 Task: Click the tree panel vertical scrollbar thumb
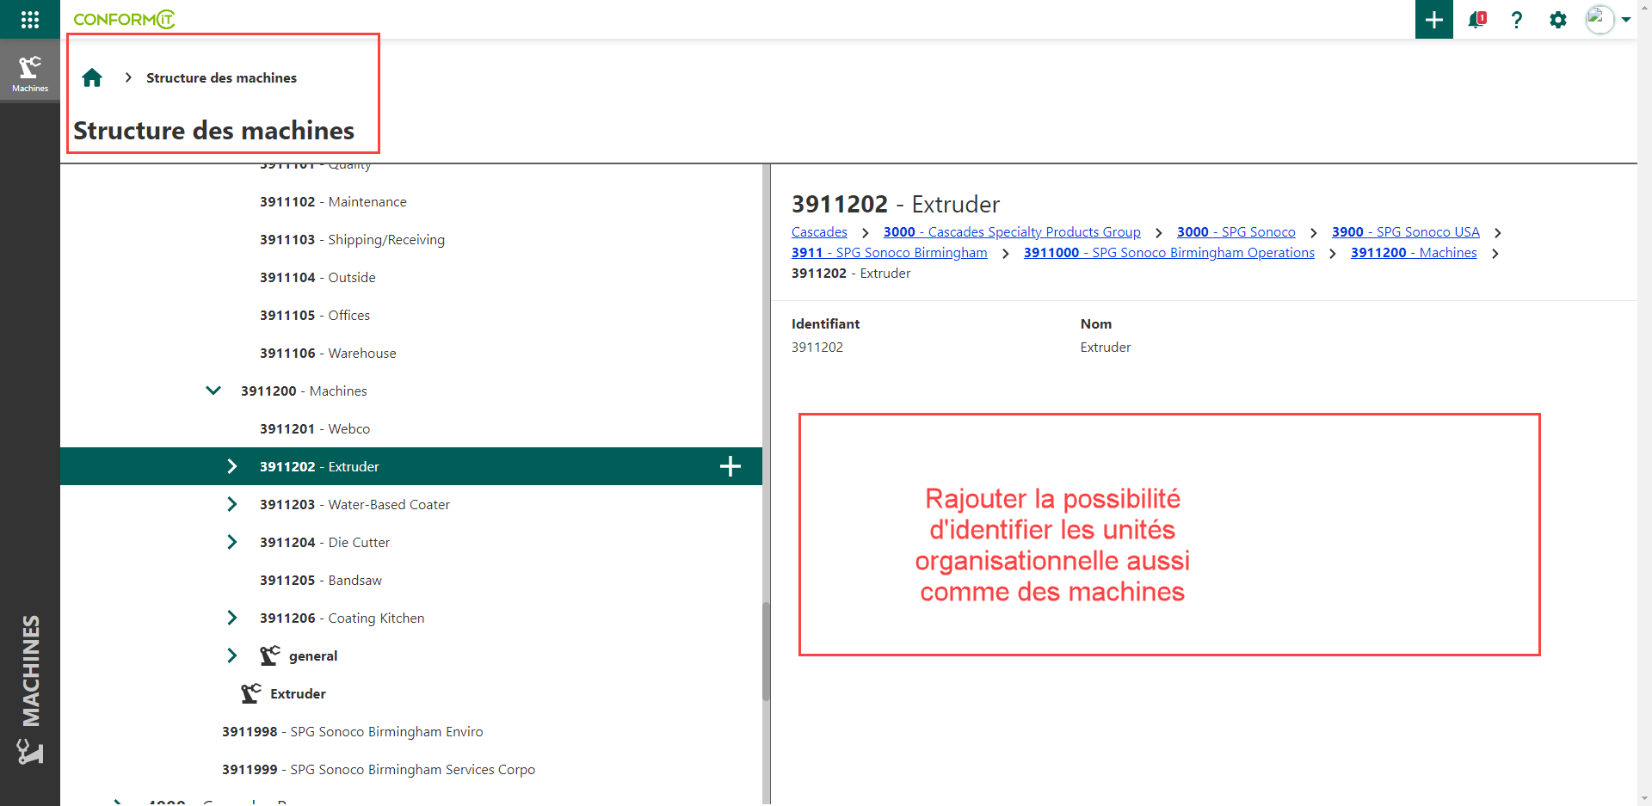[x=766, y=651]
